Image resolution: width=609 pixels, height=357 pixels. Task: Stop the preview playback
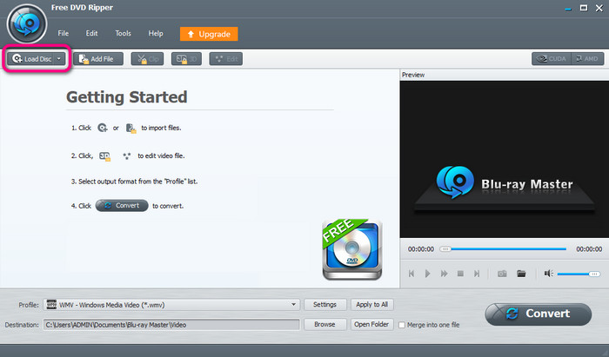460,274
